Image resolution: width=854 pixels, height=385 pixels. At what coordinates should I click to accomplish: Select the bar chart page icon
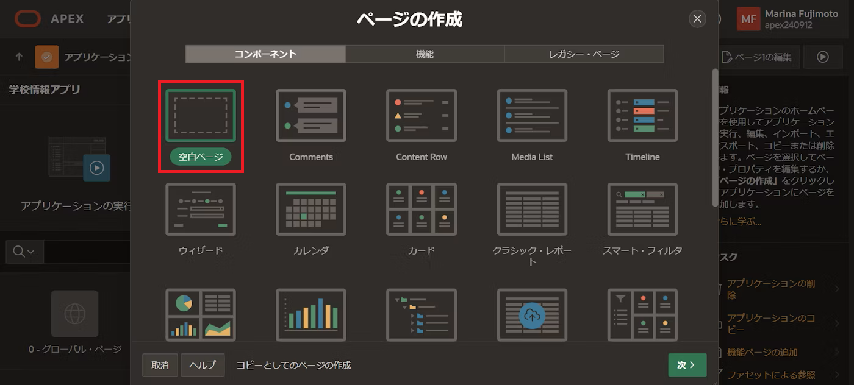(x=311, y=314)
